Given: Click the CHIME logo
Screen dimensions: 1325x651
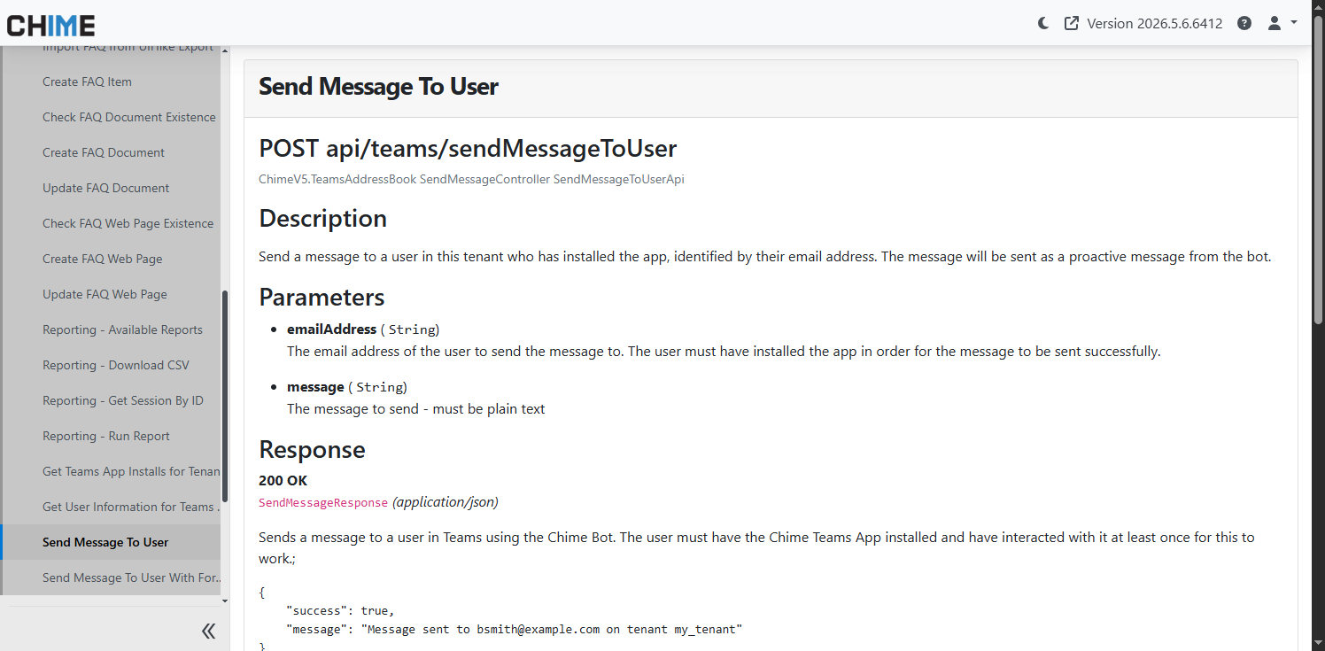Looking at the screenshot, I should (x=50, y=24).
